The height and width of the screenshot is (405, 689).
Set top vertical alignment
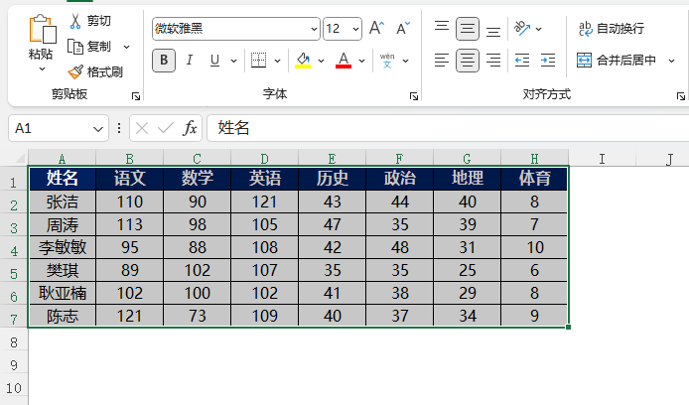pos(442,26)
